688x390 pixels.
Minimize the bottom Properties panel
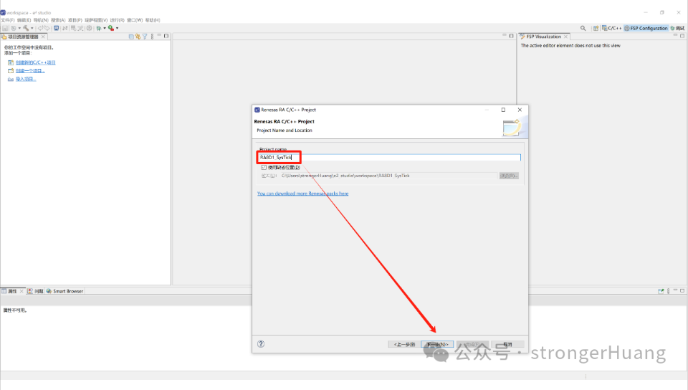pos(675,290)
